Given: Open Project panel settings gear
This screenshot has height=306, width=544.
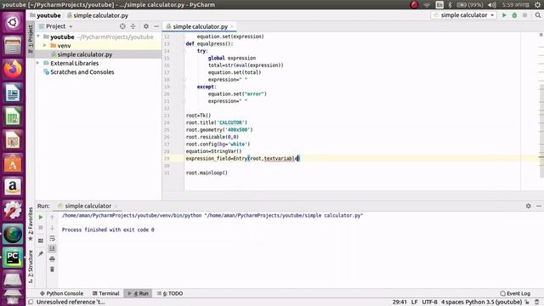Looking at the screenshot, I should (146, 26).
